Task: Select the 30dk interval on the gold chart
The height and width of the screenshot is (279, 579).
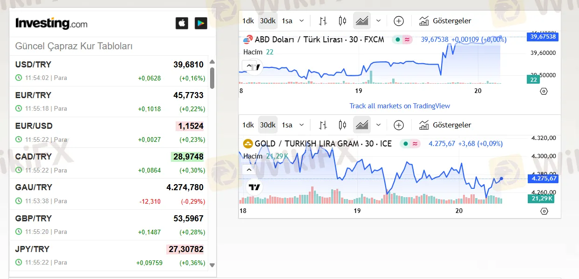Action: click(267, 125)
